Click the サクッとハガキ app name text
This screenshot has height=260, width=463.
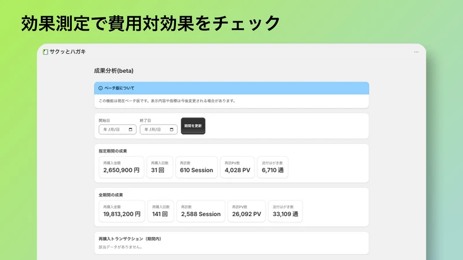[x=68, y=52]
